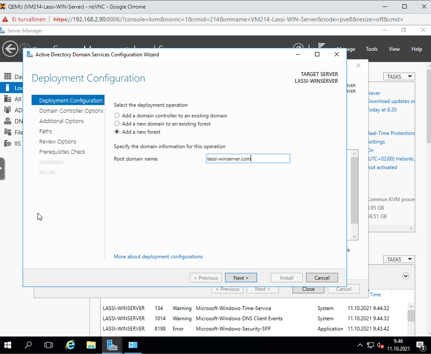Click the pinned taskbar icon after Server Manager
This screenshot has height=354, width=431.
pos(133,345)
